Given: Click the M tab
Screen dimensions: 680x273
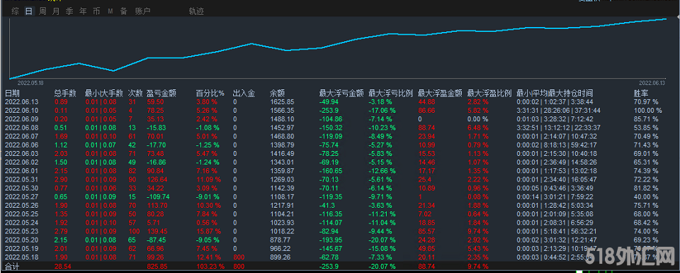Looking at the screenshot, I should point(110,11).
